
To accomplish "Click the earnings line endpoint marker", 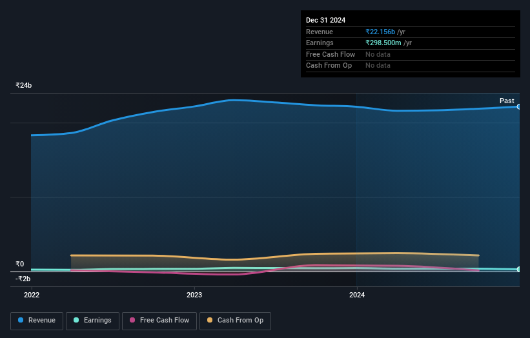I will tap(518, 269).
